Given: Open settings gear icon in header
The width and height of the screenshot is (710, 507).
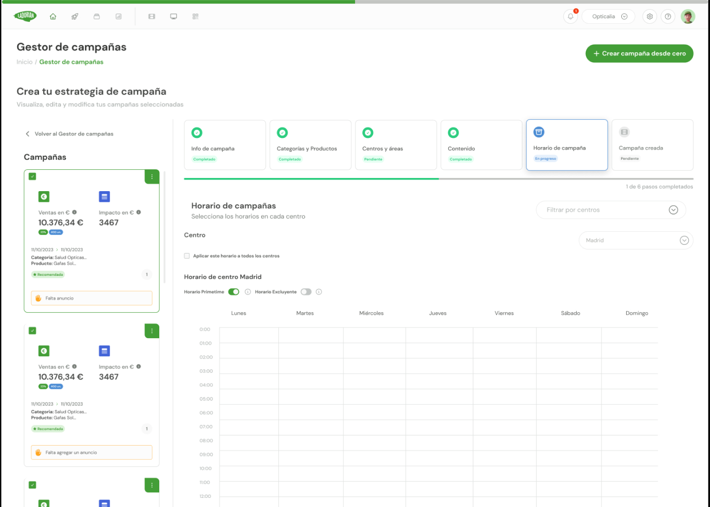Looking at the screenshot, I should click(x=650, y=17).
